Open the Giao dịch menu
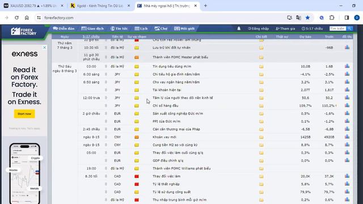Image resolution: width=363 pixels, height=204 pixels. tap(92, 28)
